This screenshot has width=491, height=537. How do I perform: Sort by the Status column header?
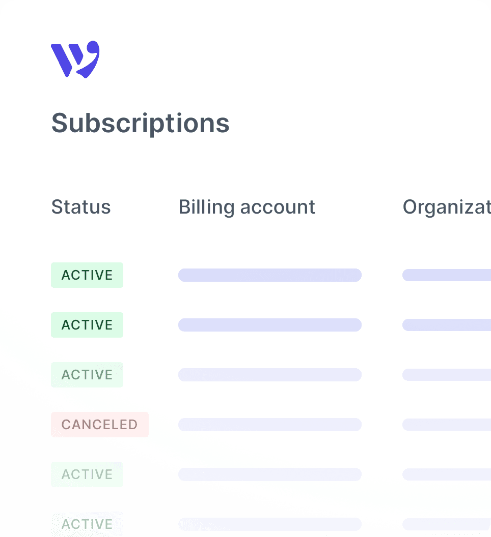[81, 207]
